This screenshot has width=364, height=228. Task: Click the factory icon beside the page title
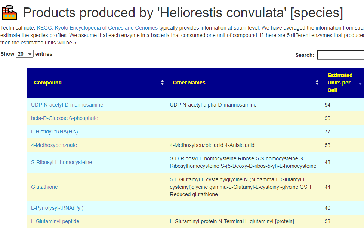[9, 12]
